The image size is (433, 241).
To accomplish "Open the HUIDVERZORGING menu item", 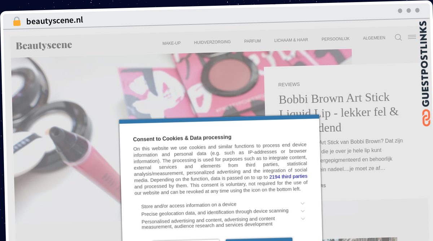I will click(212, 42).
